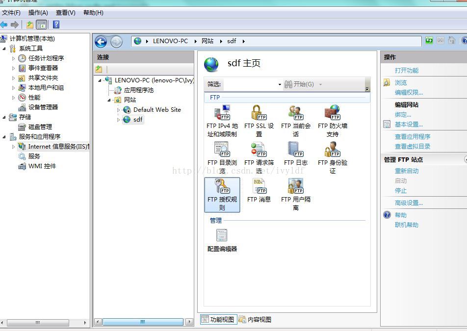Open FTP request filtering feature
This screenshot has width=467, height=331.
click(x=259, y=157)
